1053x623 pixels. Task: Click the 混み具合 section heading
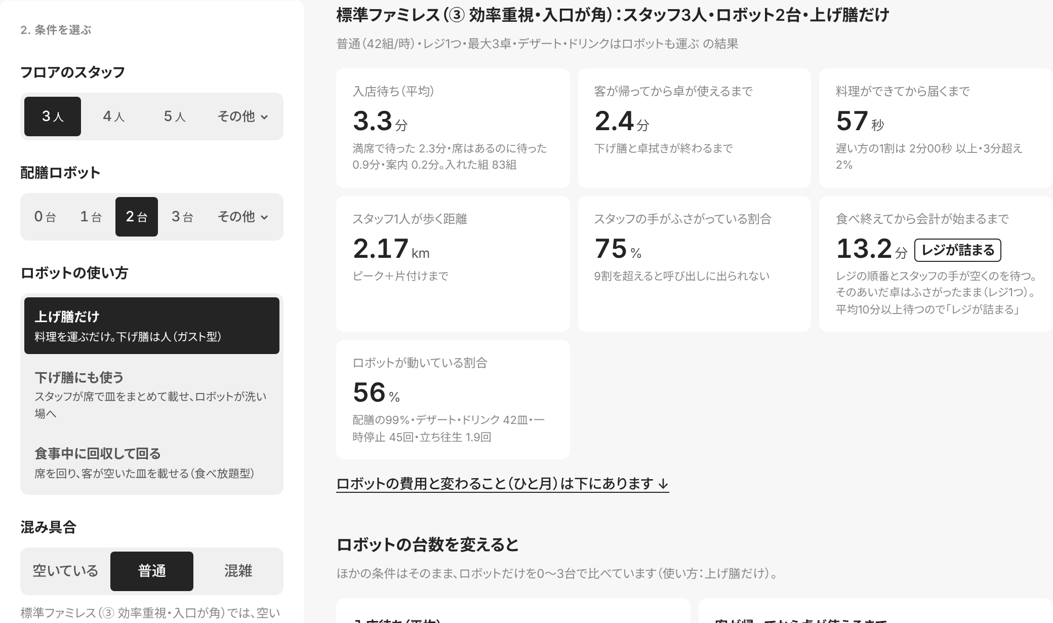tap(48, 527)
